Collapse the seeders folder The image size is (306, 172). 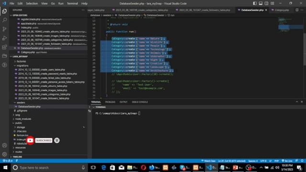(21, 103)
